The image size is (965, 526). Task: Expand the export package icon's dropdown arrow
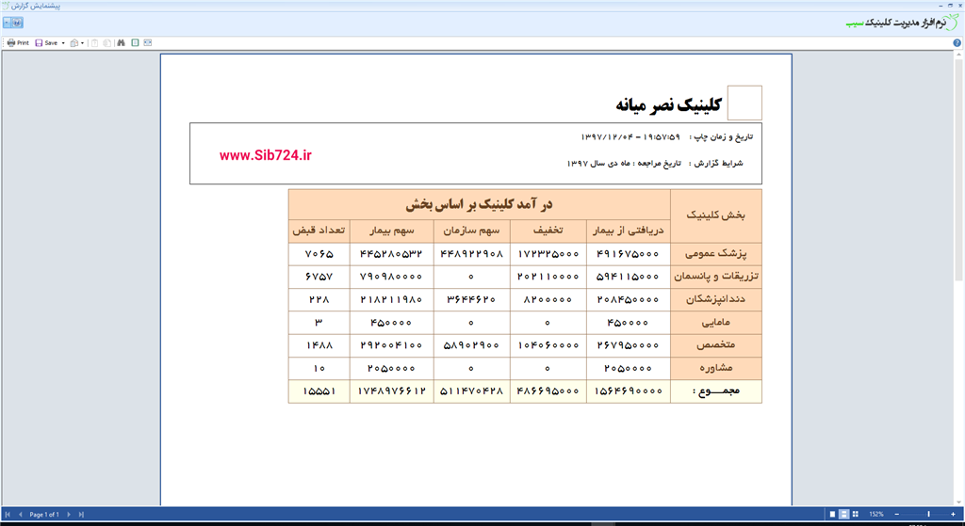83,43
